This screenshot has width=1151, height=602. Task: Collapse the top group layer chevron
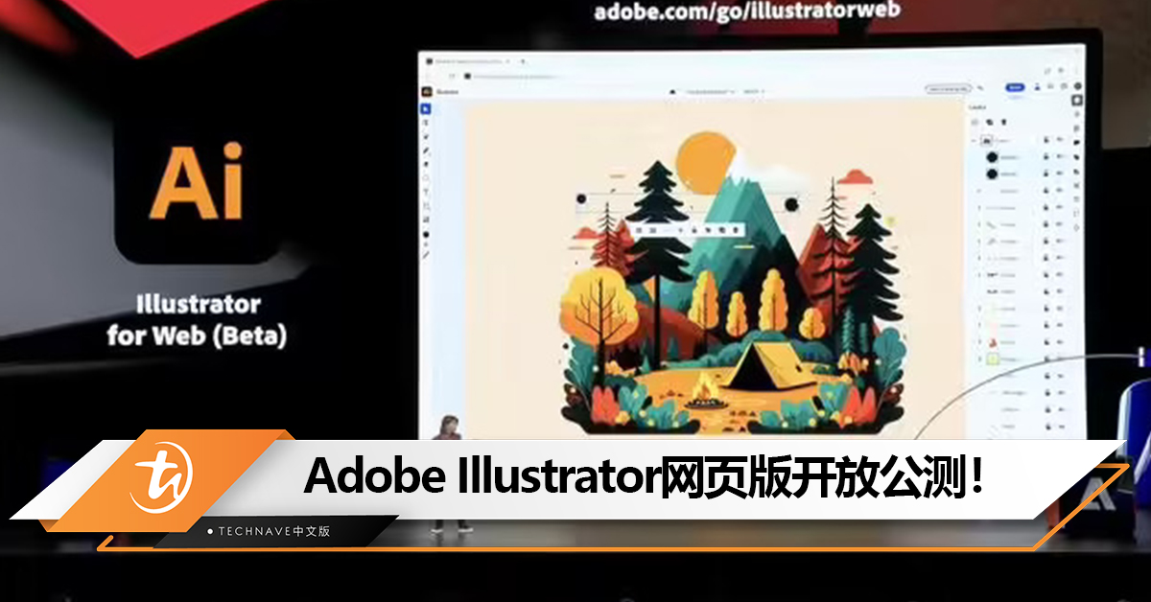pyautogui.click(x=974, y=140)
